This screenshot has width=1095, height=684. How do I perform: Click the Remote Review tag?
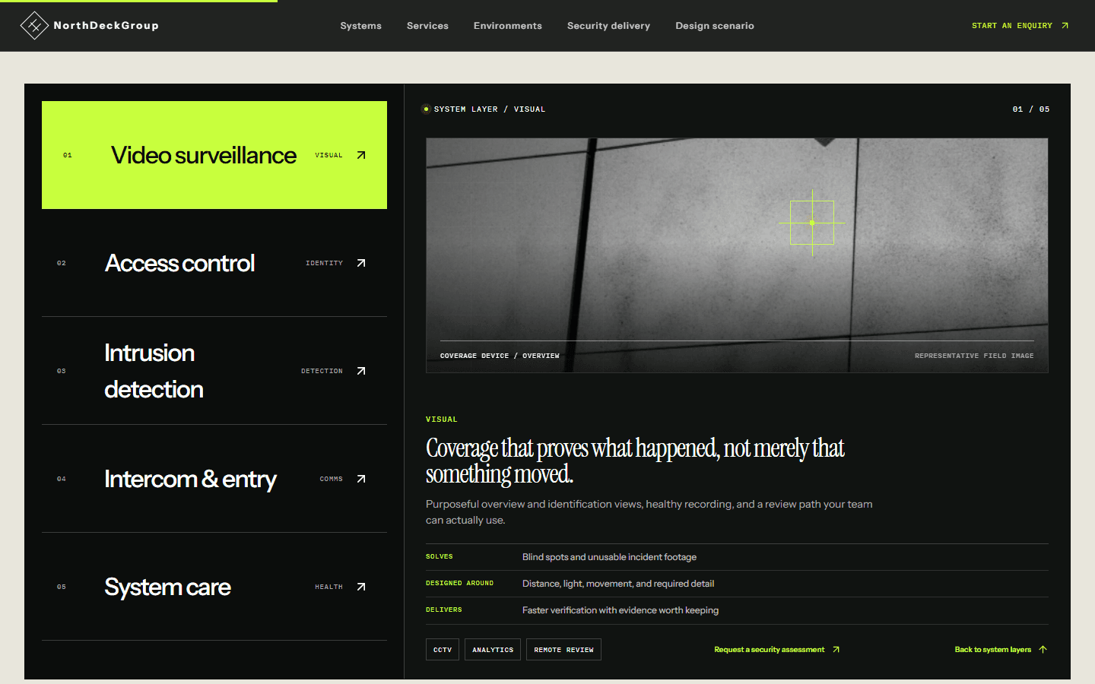pyautogui.click(x=563, y=650)
